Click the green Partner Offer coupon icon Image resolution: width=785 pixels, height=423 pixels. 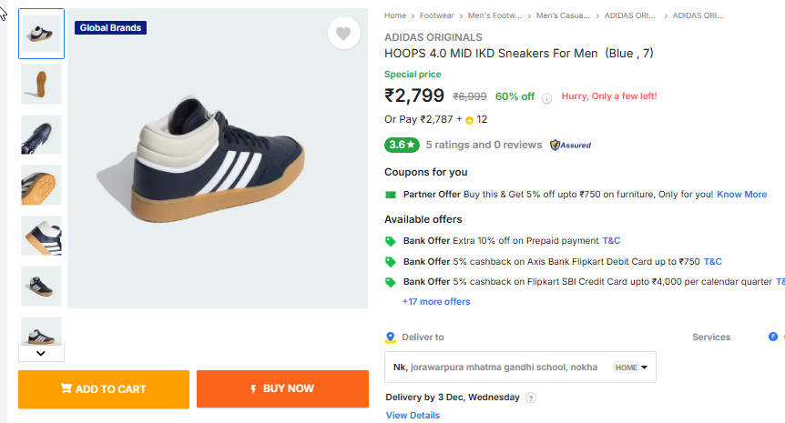(x=391, y=194)
